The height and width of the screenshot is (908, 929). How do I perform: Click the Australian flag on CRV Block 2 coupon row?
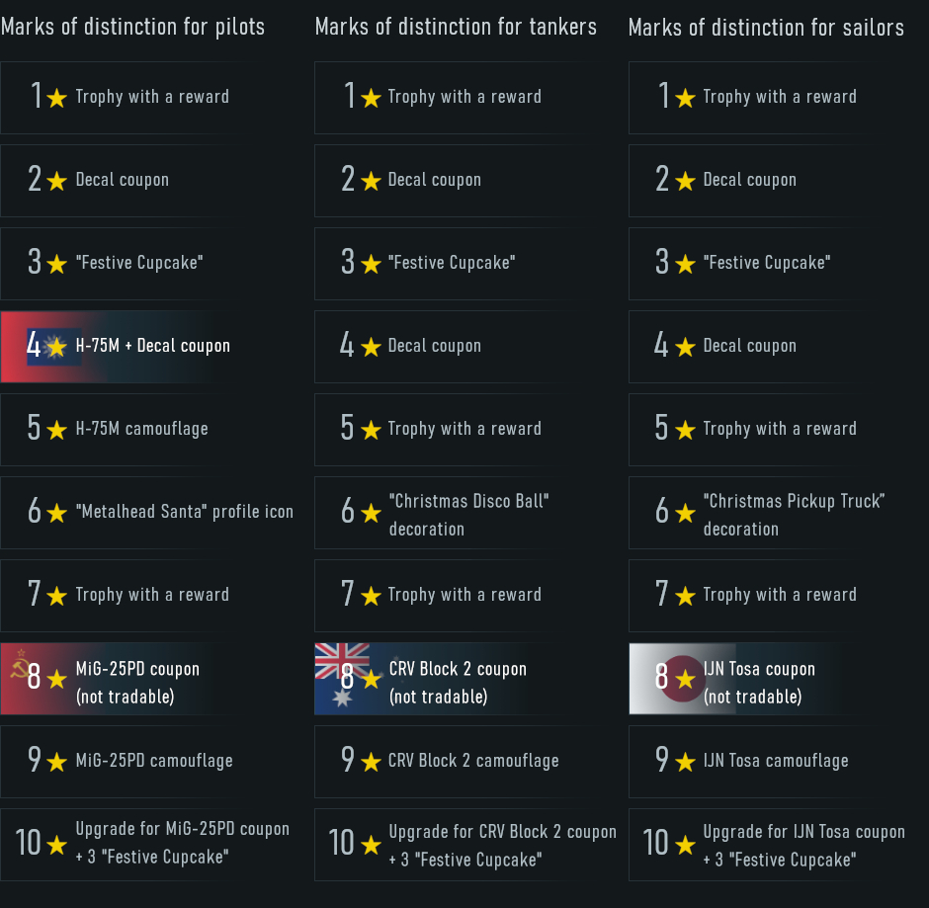point(342,675)
